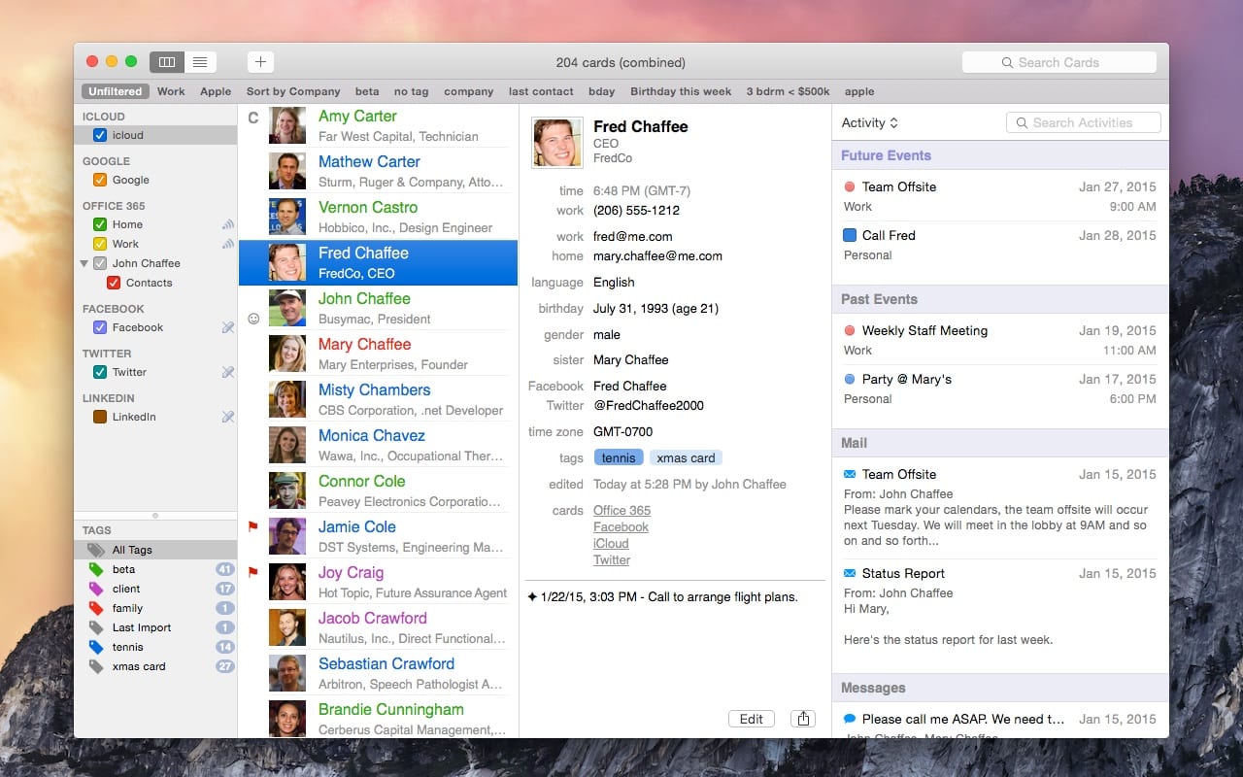This screenshot has width=1243, height=777.
Task: Add a new card with the + icon
Action: pos(259,60)
